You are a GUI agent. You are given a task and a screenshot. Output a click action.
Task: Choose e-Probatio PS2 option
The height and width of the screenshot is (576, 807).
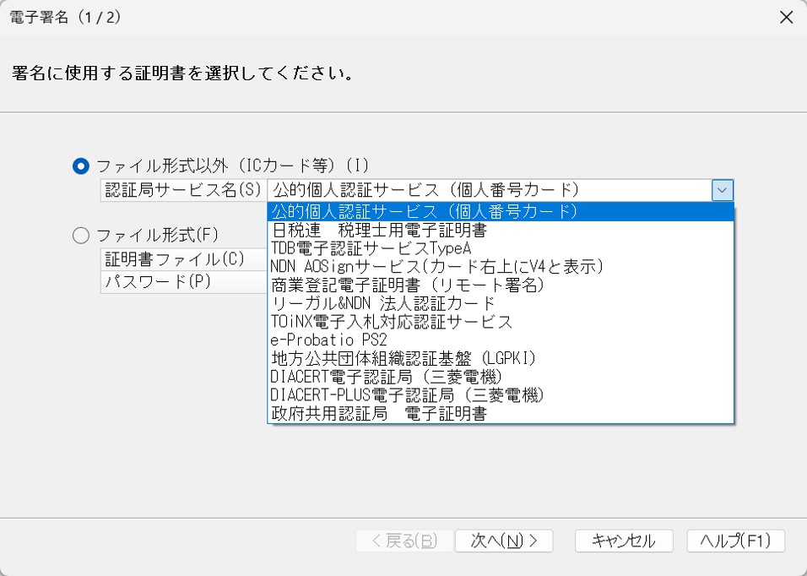pyautogui.click(x=501, y=340)
